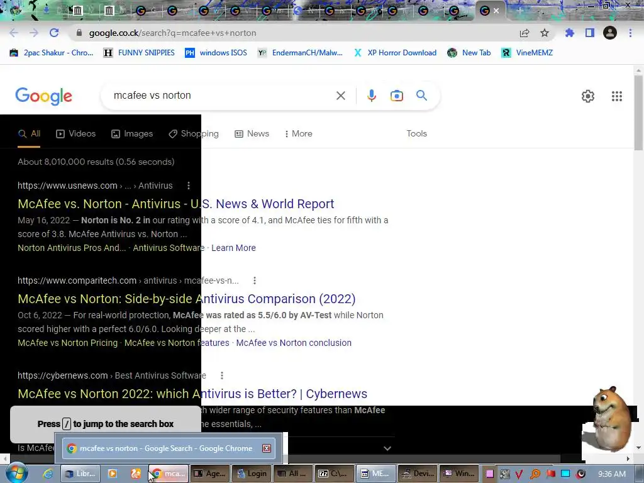The width and height of the screenshot is (644, 483).
Task: Submit search with the magnifier icon
Action: pos(421,96)
